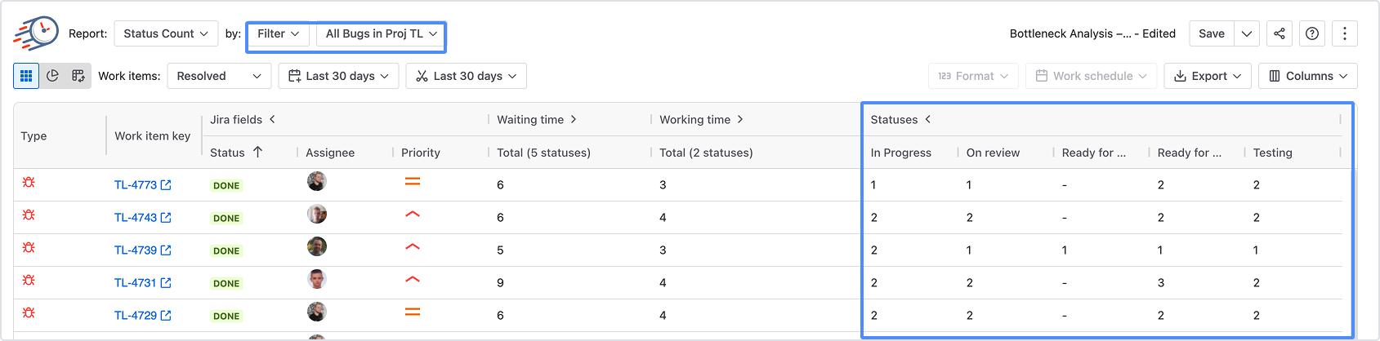1380x341 pixels.
Task: Open work item TL-4773 link
Action: [x=143, y=185]
